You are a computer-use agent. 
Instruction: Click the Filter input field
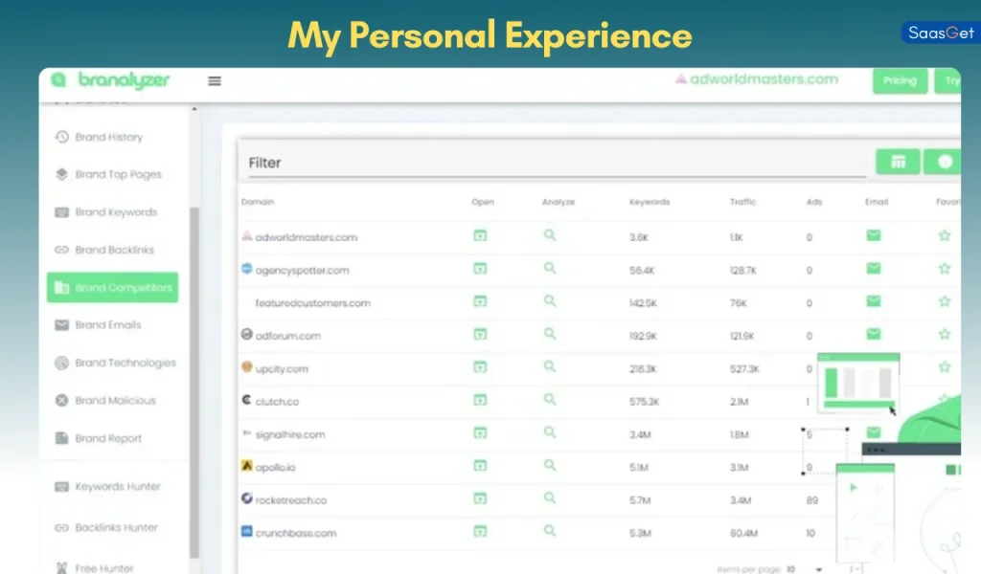(x=557, y=163)
